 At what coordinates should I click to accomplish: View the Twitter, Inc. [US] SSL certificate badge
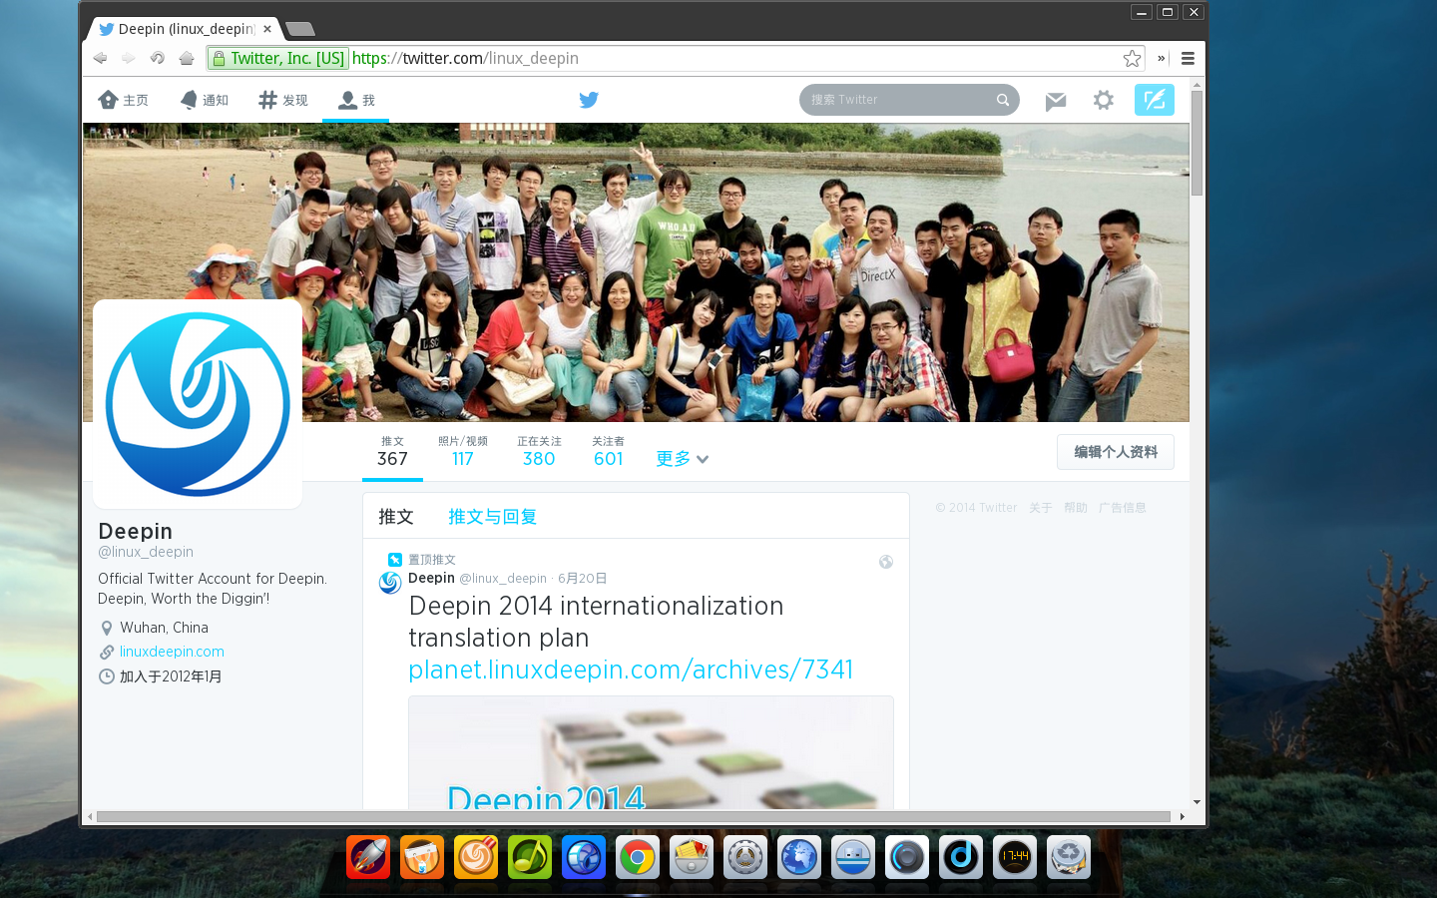coord(278,58)
